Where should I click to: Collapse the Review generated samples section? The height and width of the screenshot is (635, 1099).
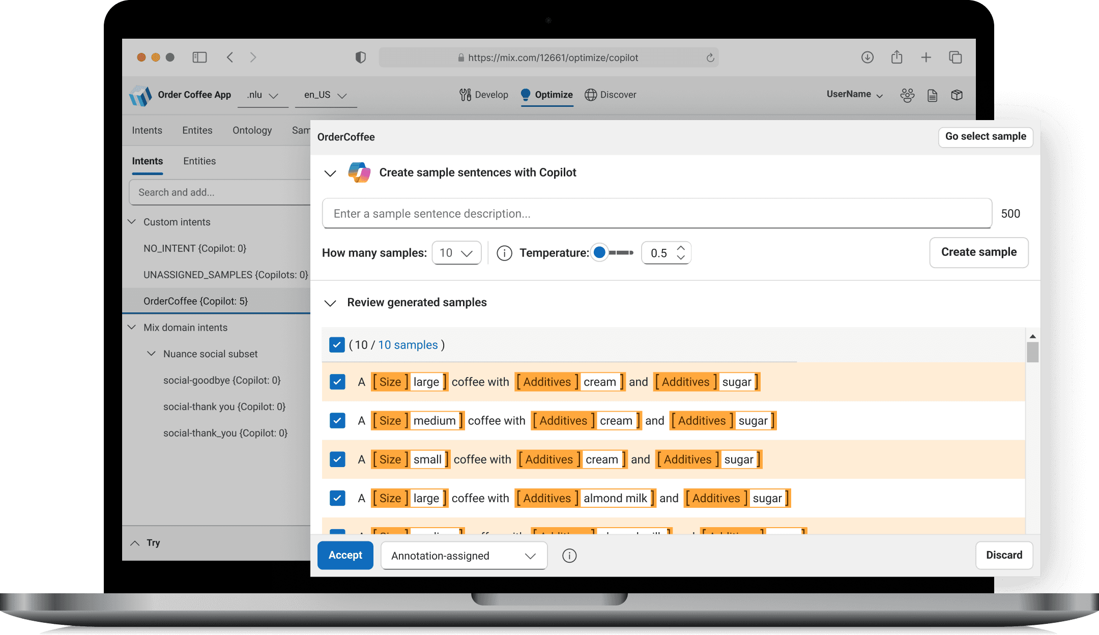click(x=330, y=303)
